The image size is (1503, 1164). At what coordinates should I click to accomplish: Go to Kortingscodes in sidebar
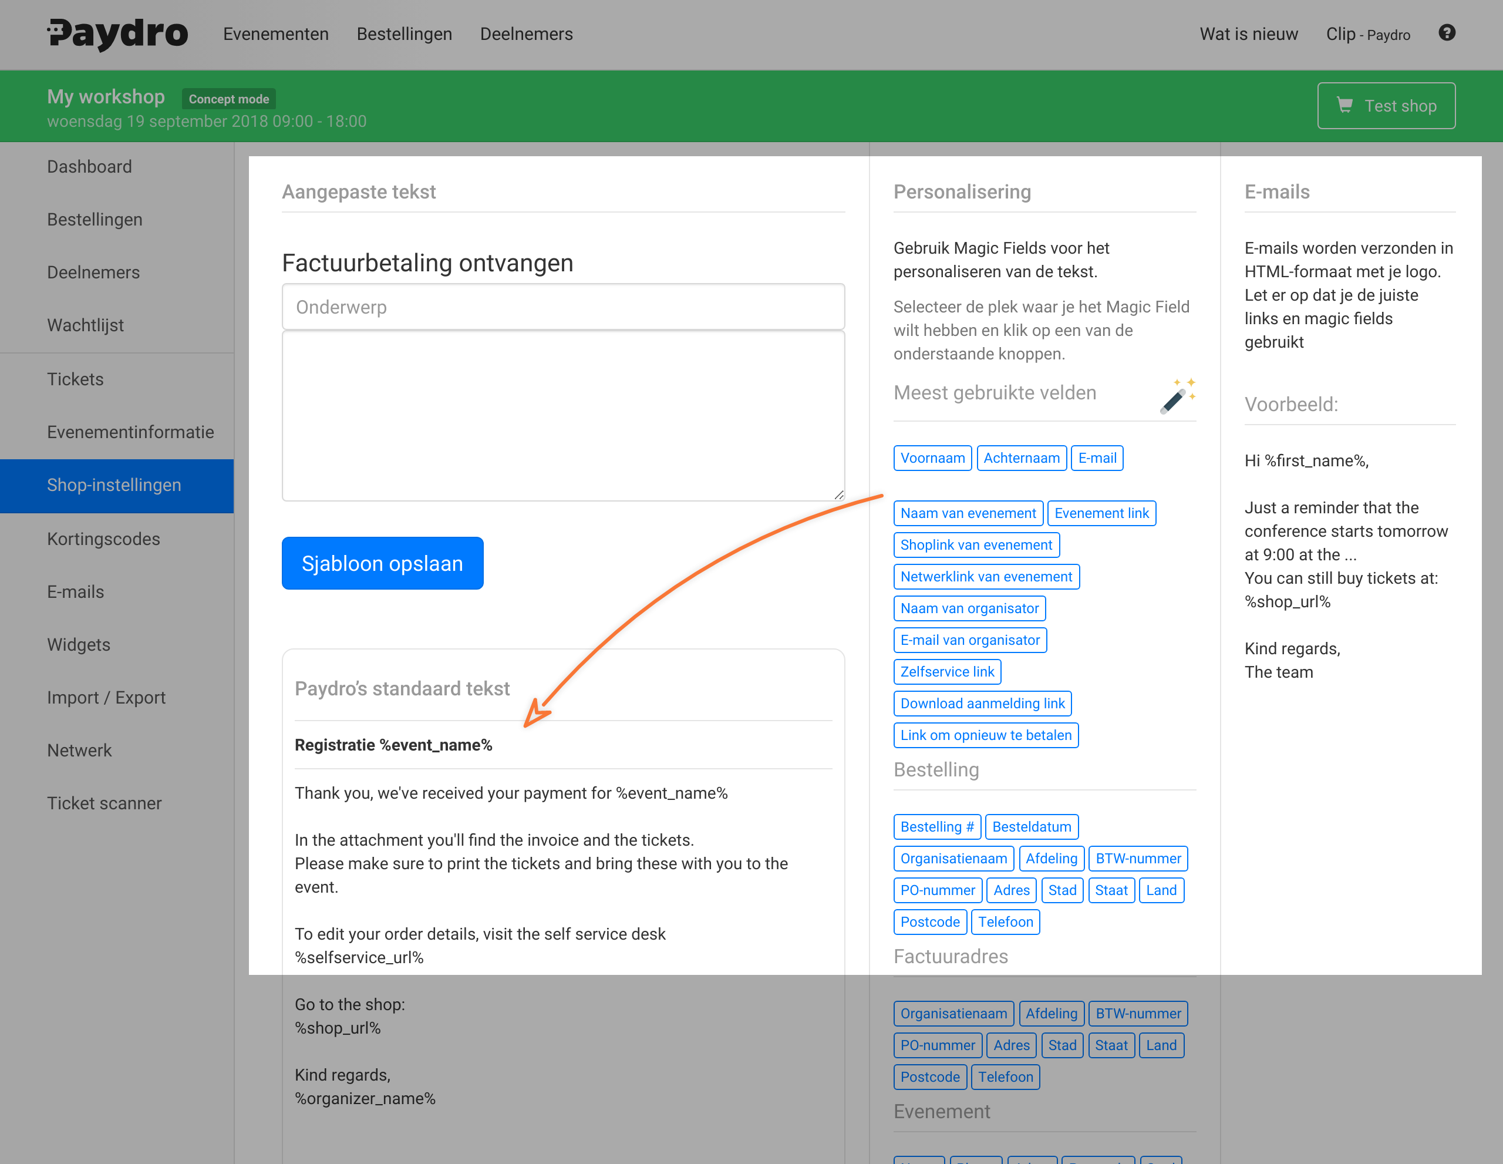(103, 539)
